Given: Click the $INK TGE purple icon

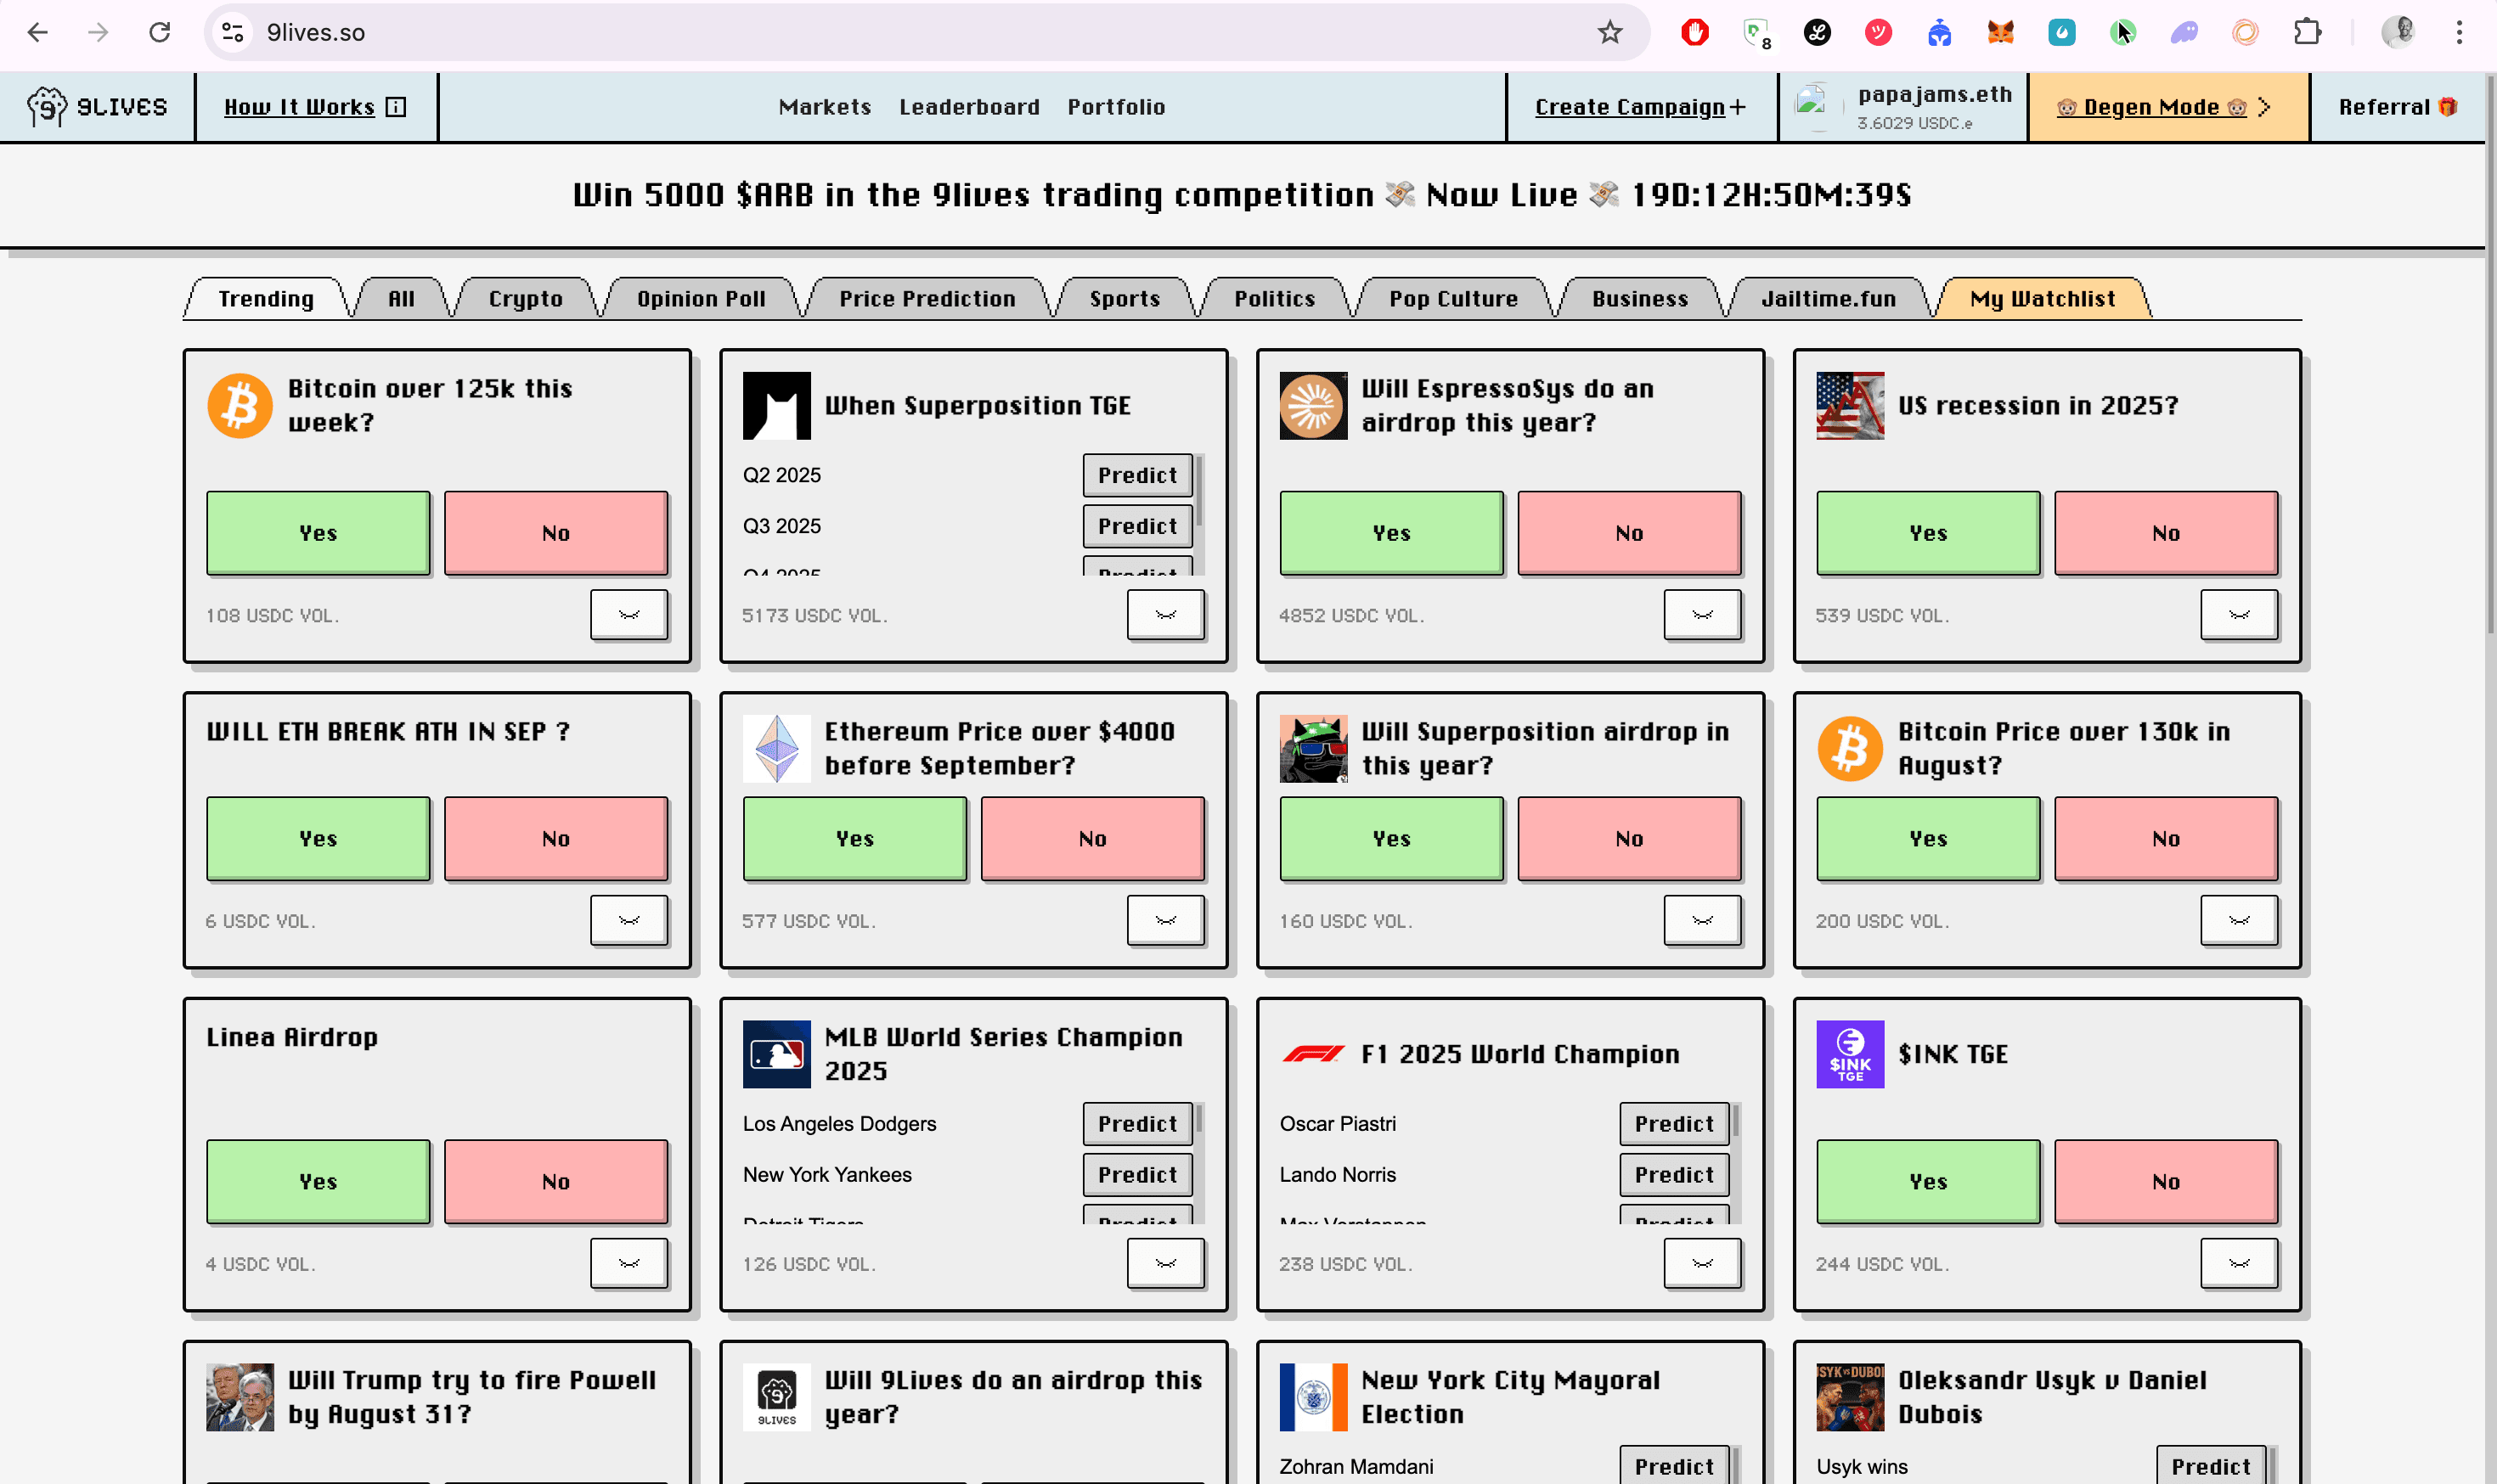Looking at the screenshot, I should (x=1850, y=1054).
